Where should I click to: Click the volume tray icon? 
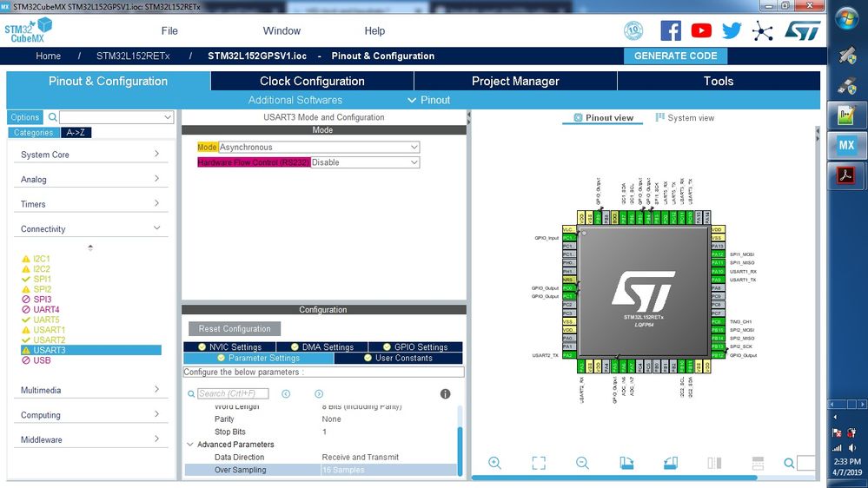(x=852, y=448)
